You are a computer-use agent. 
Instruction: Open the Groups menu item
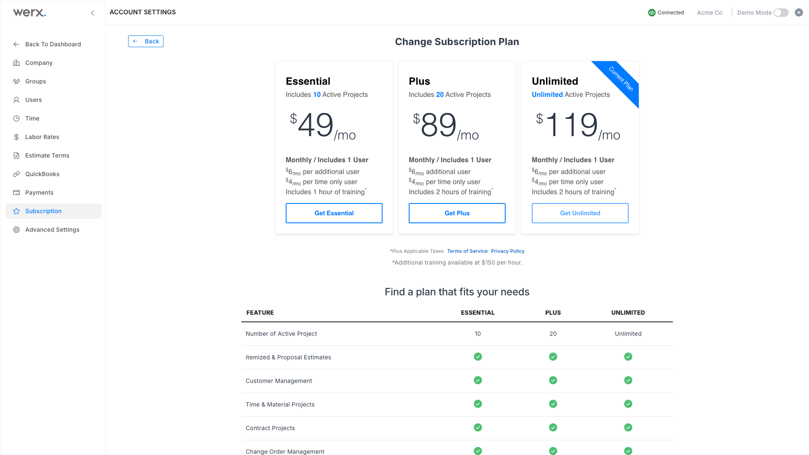54,81
